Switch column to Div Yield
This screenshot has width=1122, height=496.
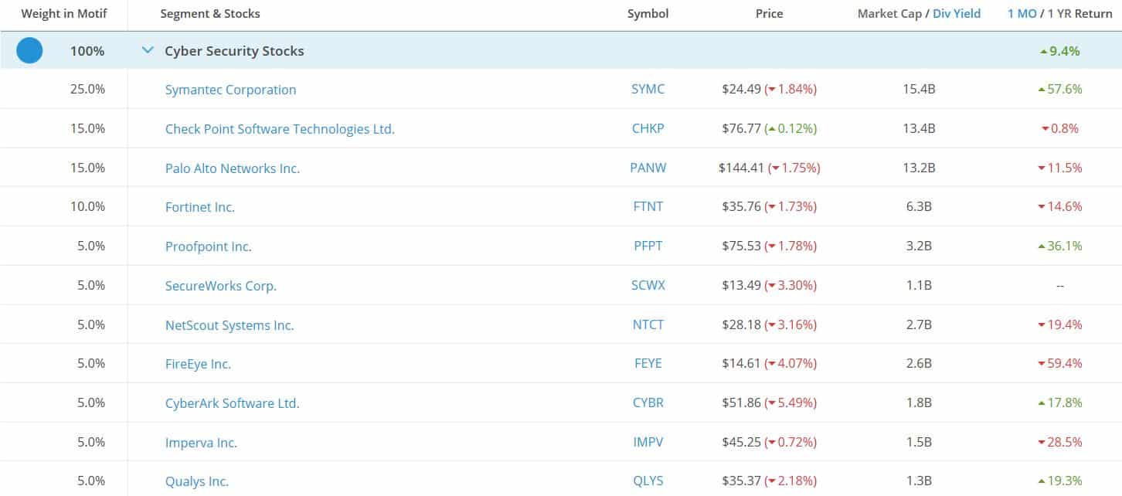(x=957, y=14)
